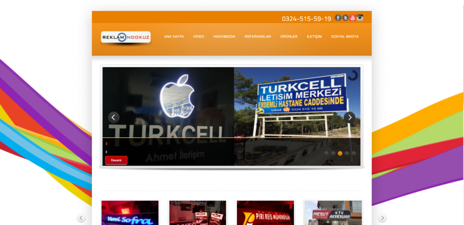This screenshot has height=225, width=464.
Task: Click previous arrow of the thumbnail carousel
Action: pyautogui.click(x=82, y=218)
